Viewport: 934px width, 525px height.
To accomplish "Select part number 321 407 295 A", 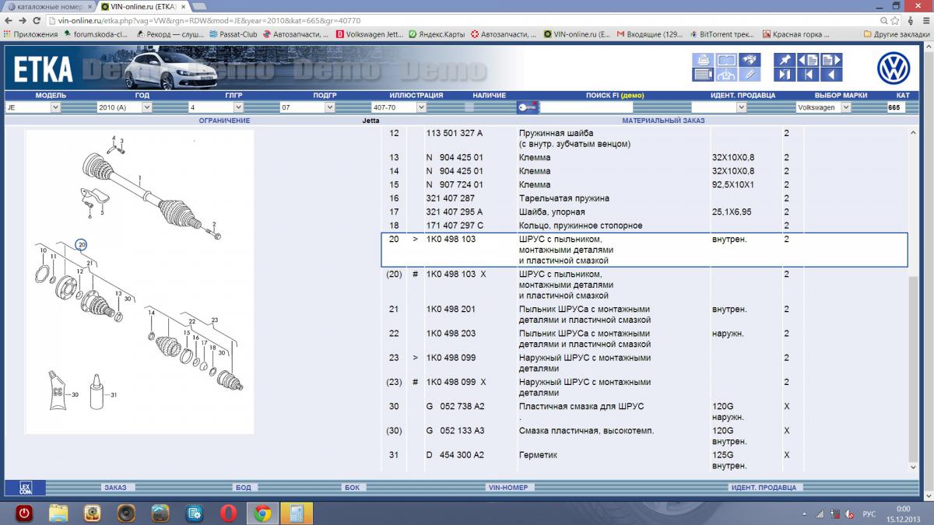I will (455, 212).
